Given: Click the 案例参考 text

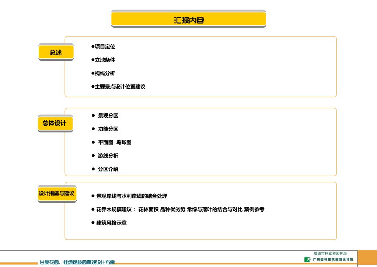Looking at the screenshot, I should (x=254, y=209).
